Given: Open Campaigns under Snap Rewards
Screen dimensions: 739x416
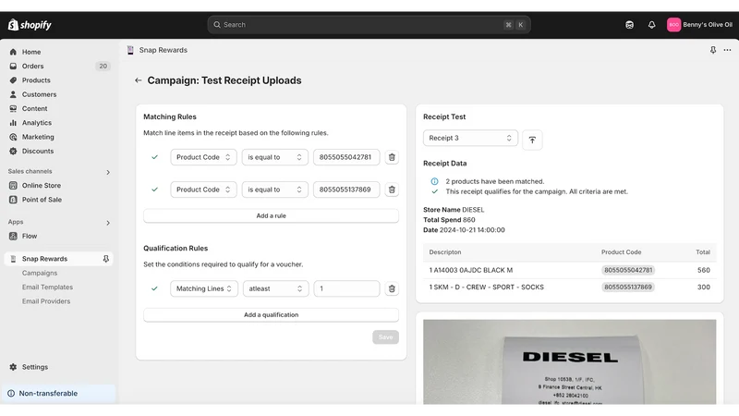Looking at the screenshot, I should pyautogui.click(x=40, y=273).
